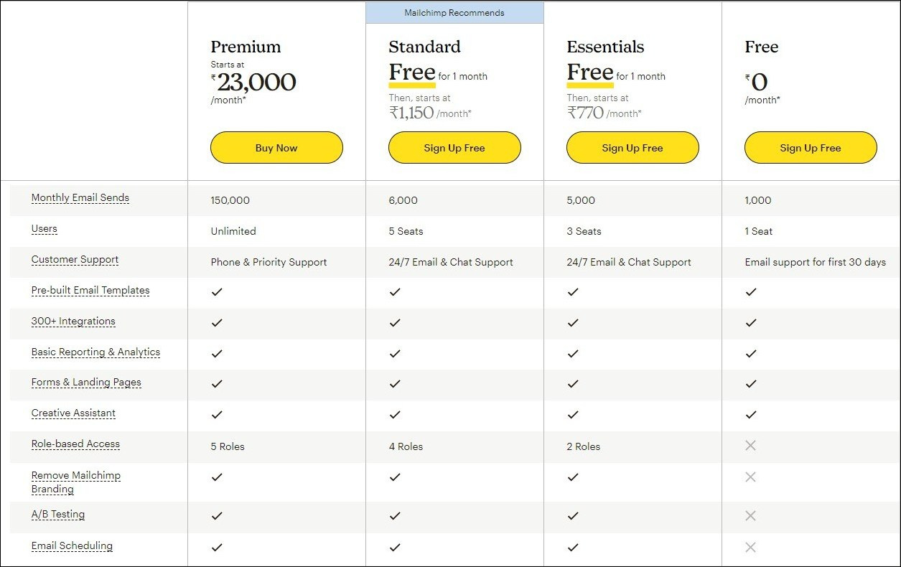This screenshot has height=567, width=901.
Task: Open the Role-based Access feature link
Action: click(75, 444)
